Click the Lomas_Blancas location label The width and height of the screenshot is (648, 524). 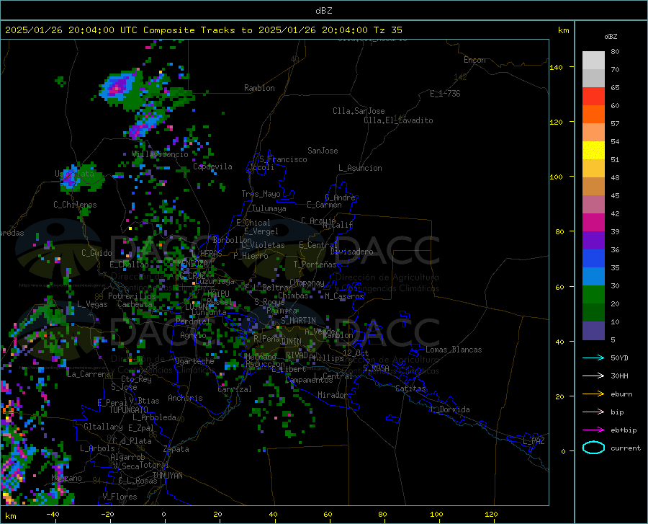pos(454,350)
